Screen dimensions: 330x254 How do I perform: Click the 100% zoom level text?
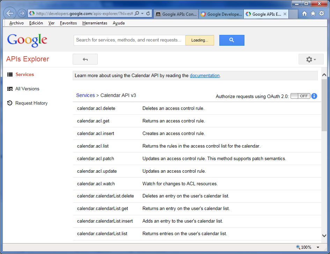coord(306,247)
